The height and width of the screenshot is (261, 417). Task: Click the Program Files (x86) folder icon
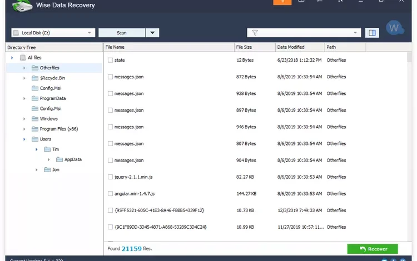pyautogui.click(x=35, y=129)
